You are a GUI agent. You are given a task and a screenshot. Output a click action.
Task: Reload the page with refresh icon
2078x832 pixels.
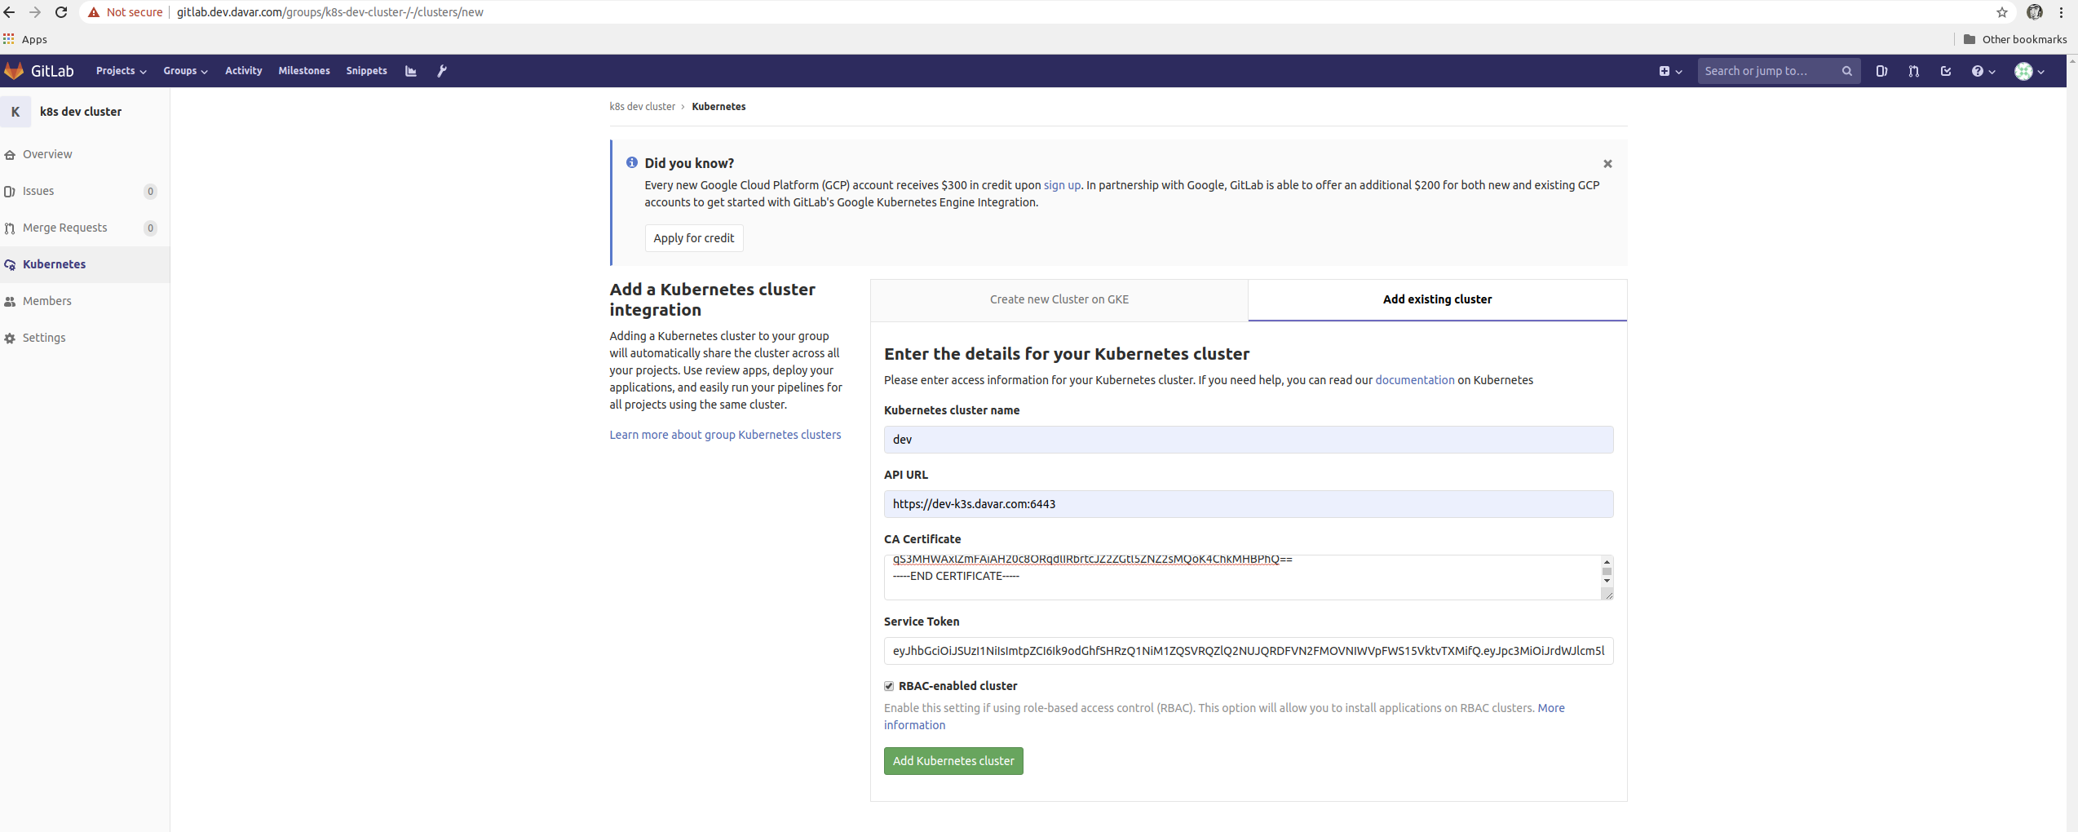tap(61, 12)
